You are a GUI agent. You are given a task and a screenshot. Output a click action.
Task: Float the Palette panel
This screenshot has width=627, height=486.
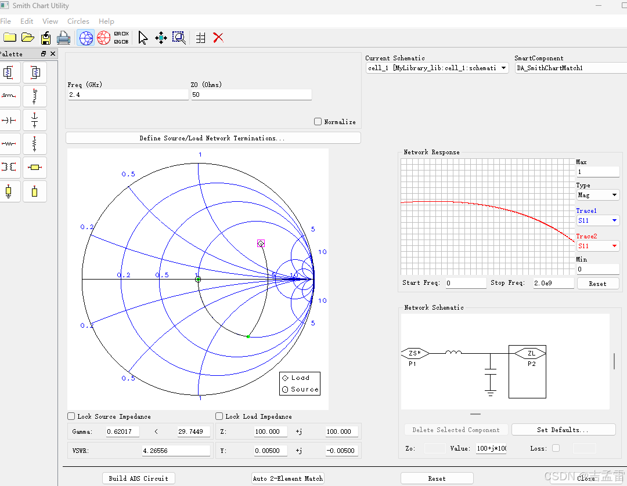tap(44, 53)
